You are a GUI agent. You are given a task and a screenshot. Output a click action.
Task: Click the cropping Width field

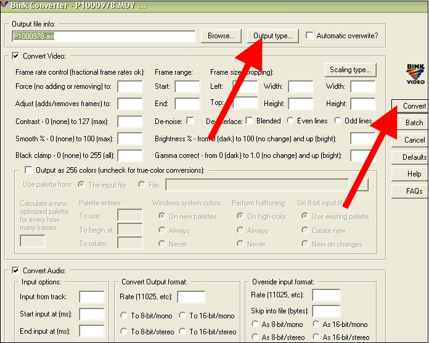301,86
